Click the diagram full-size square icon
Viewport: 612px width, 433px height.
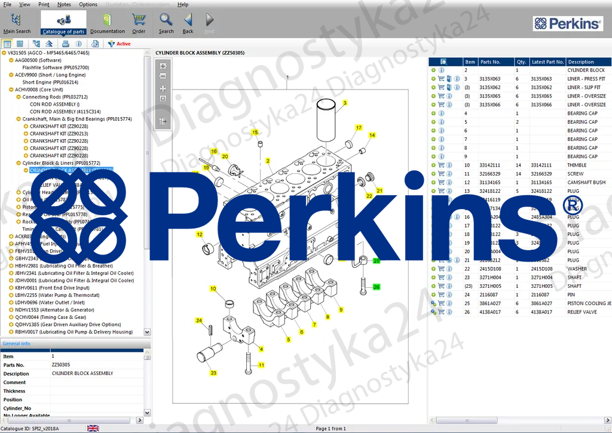pos(163,99)
